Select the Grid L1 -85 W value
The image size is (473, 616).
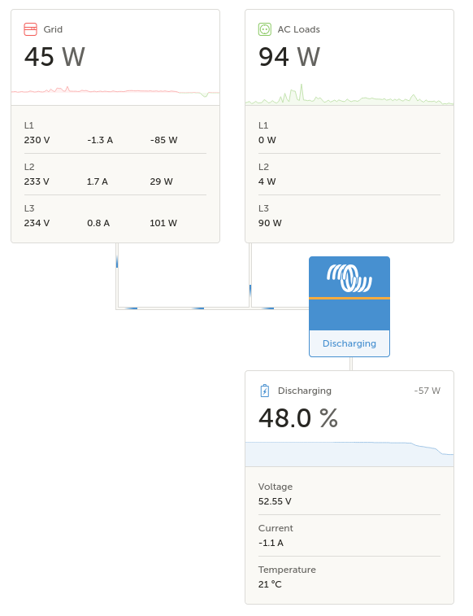(163, 140)
